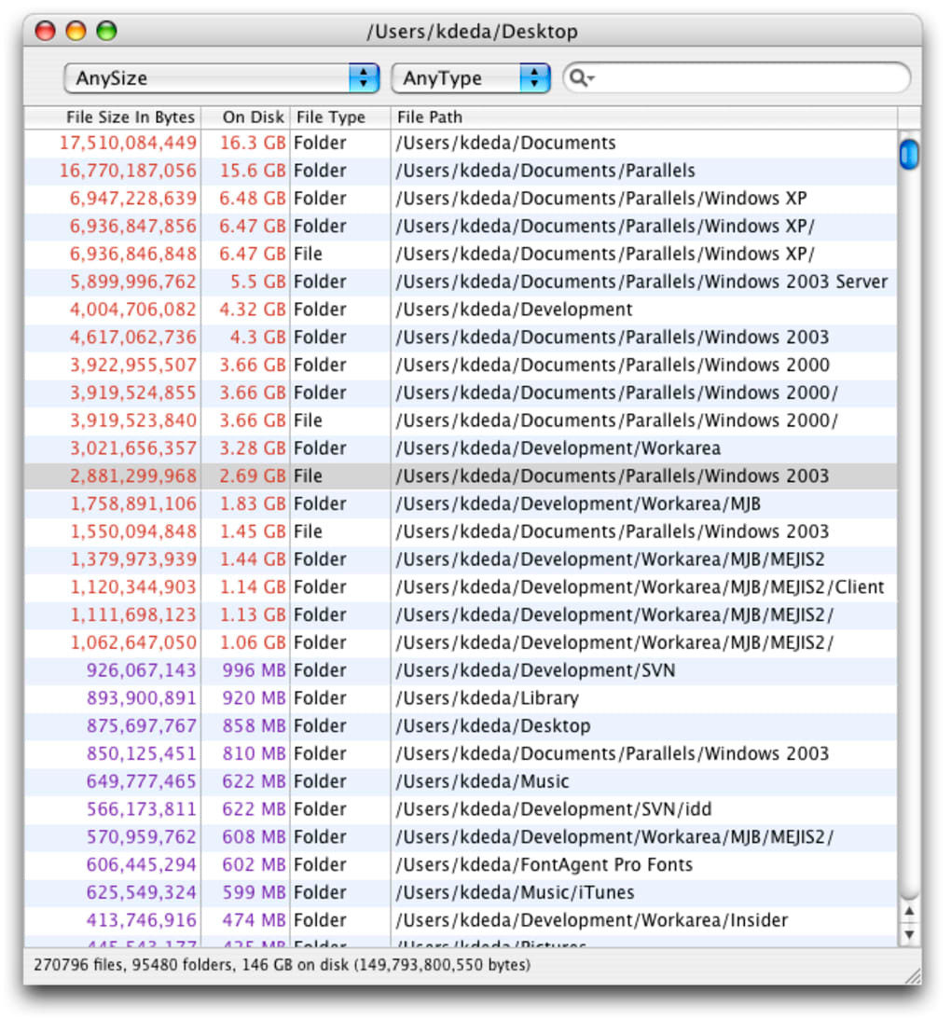Select highlighted 2,881,299,968 file row
This screenshot has width=951, height=1020.
(x=461, y=476)
